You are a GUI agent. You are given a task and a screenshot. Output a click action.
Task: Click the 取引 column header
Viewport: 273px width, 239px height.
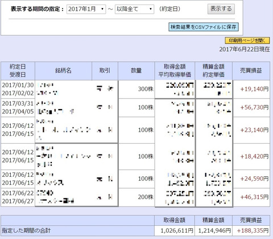point(105,71)
